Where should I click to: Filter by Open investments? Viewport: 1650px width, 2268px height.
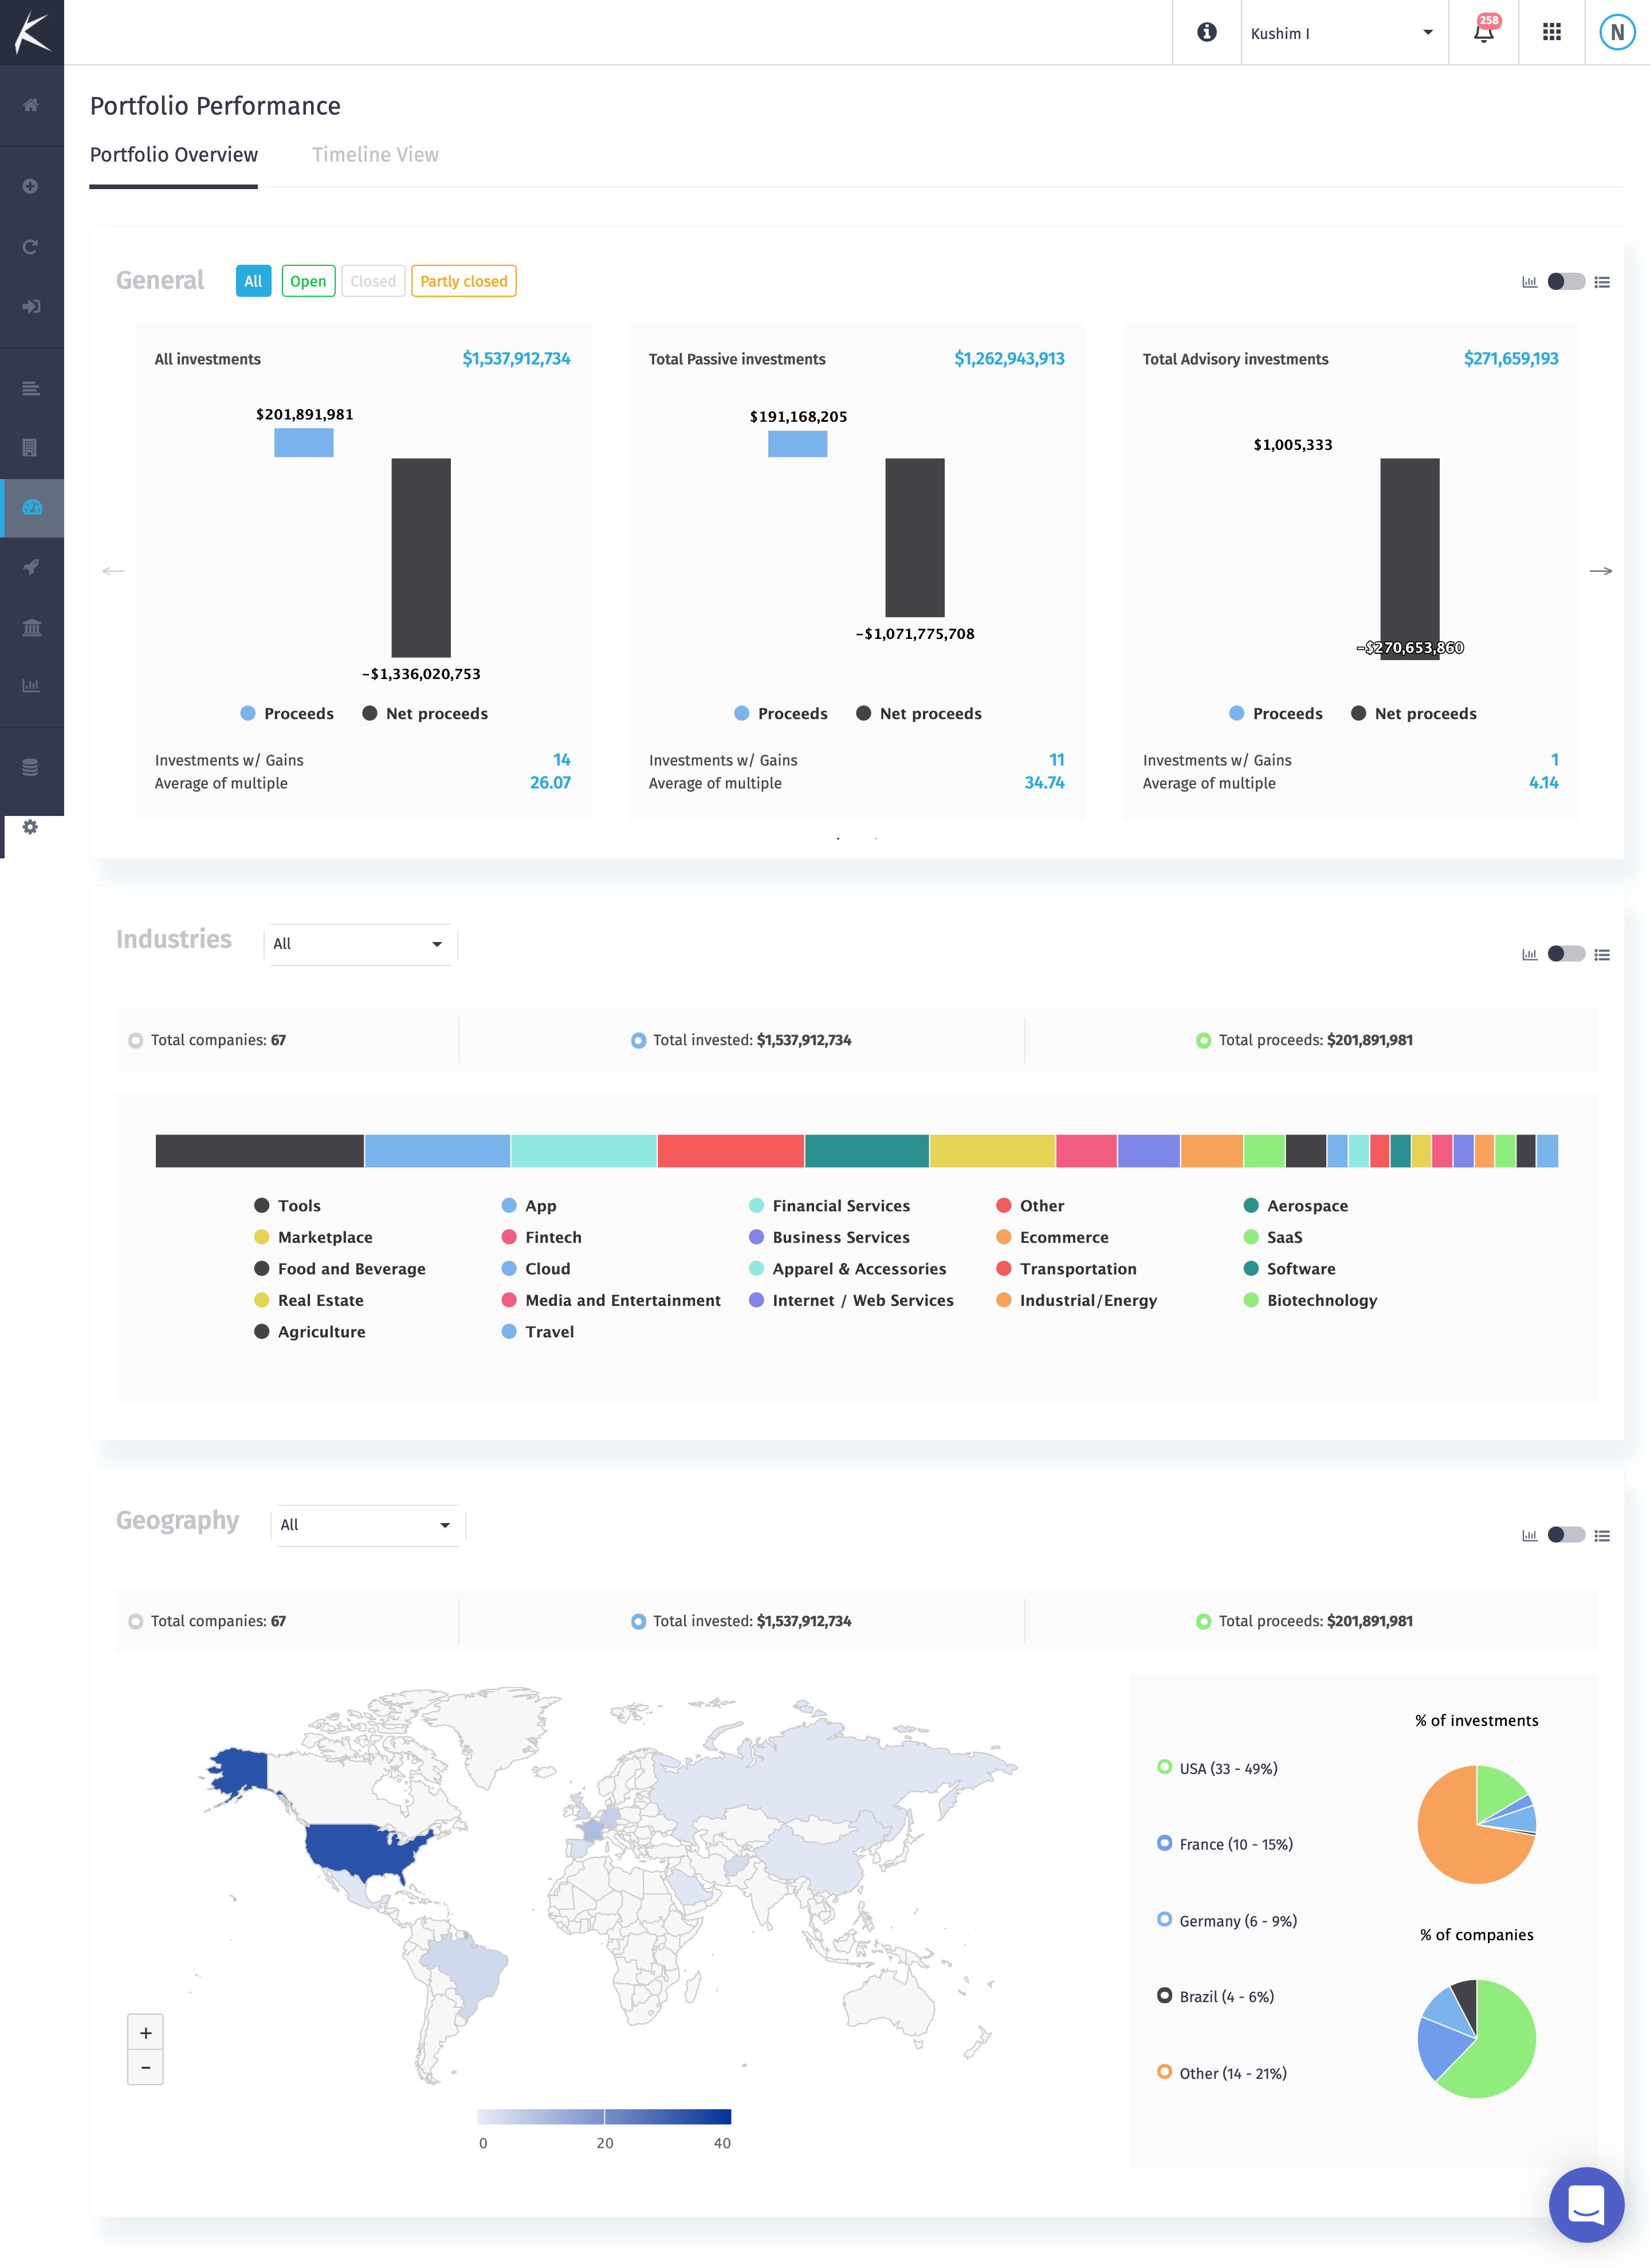tap(308, 282)
